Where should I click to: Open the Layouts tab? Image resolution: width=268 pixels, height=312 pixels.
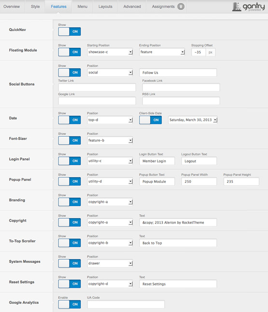coord(105,7)
